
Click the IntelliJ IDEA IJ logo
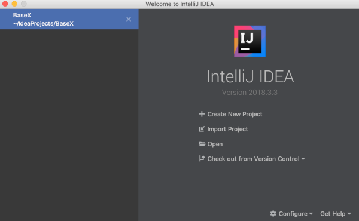pyautogui.click(x=250, y=41)
